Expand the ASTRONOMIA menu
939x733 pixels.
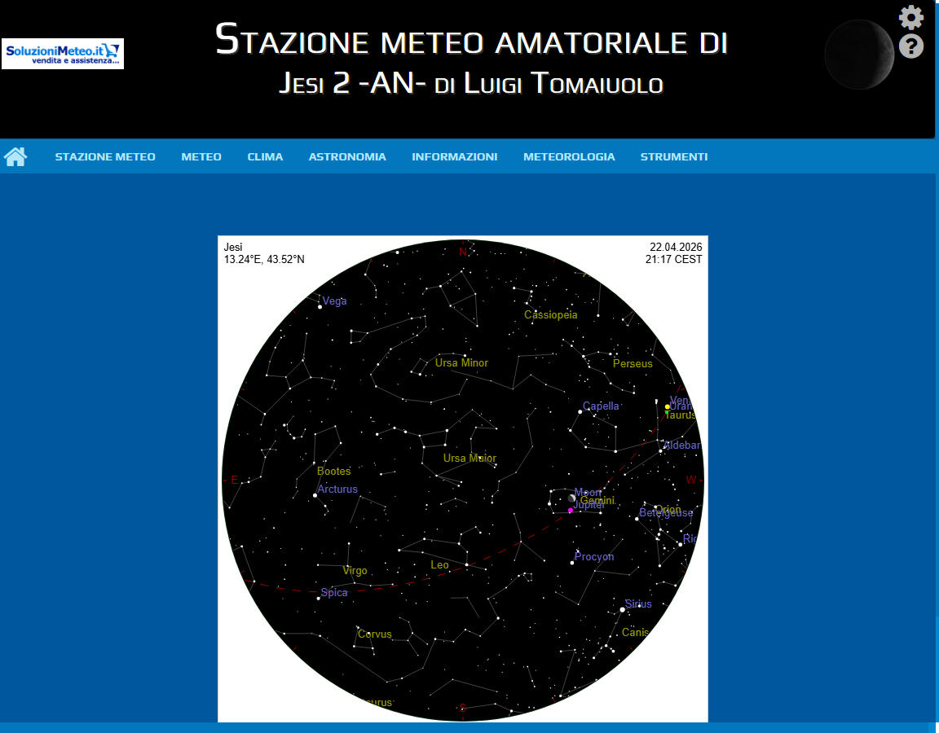(x=347, y=156)
